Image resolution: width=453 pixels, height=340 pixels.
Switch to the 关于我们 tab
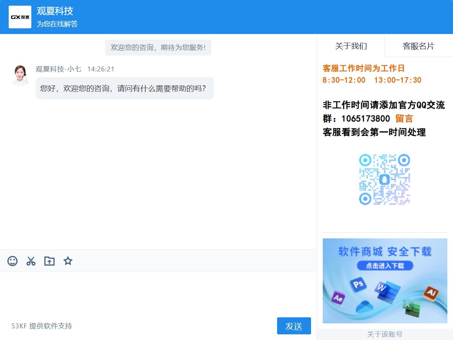pos(351,46)
